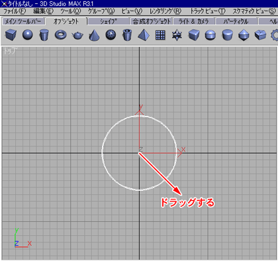This screenshot has height=261, width=278.
Task: Select the Cylinder primitive icon
Action: (44, 35)
